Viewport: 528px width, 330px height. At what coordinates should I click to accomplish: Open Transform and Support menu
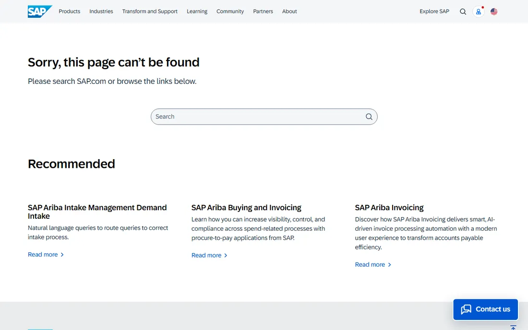150,12
